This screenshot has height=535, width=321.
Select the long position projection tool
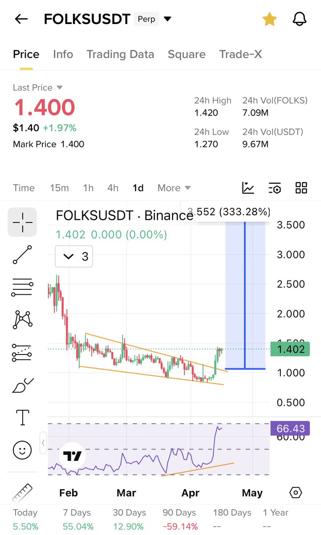point(22,353)
